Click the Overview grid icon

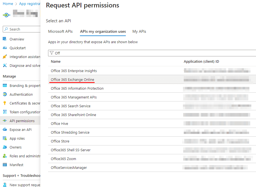[5, 39]
